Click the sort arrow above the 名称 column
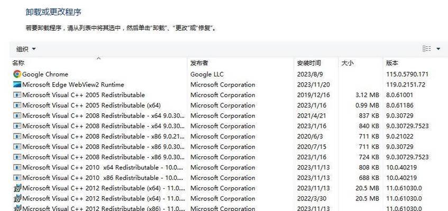Image resolution: width=448 pixels, height=211 pixels. click(x=98, y=59)
